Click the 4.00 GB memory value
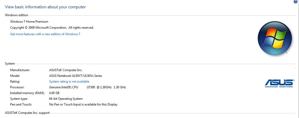 tap(54, 93)
